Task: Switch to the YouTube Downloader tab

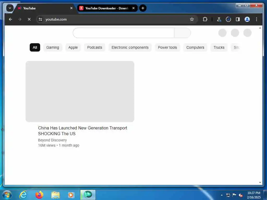Action: (x=107, y=8)
